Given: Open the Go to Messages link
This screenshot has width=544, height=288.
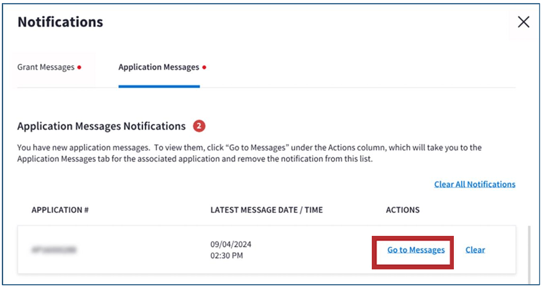Looking at the screenshot, I should pos(416,250).
